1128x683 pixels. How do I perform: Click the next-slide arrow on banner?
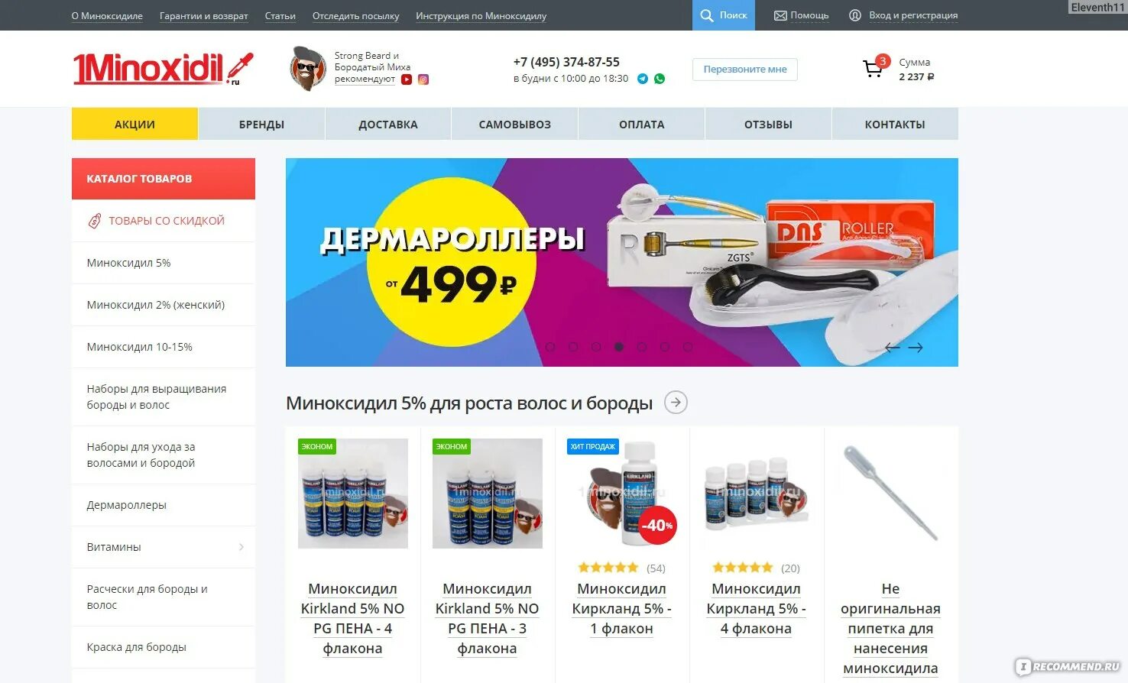coord(916,348)
